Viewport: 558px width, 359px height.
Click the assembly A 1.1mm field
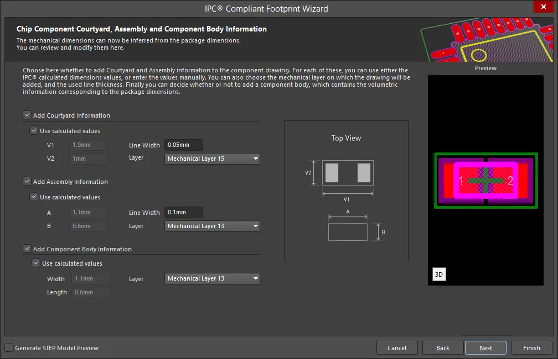[88, 212]
